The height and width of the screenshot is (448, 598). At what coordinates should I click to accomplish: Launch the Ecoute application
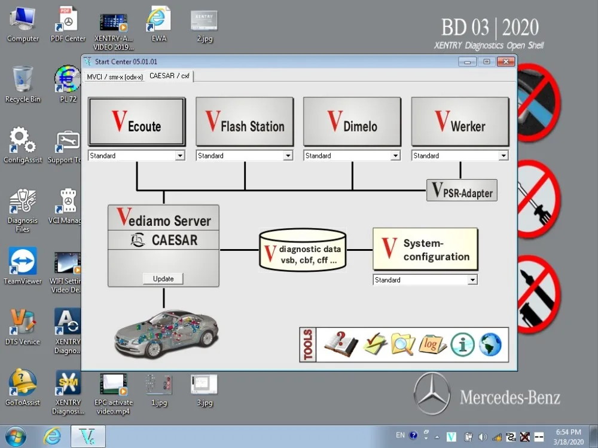tap(136, 121)
